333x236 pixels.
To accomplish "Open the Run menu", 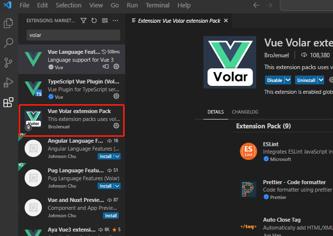I will [x=132, y=5].
